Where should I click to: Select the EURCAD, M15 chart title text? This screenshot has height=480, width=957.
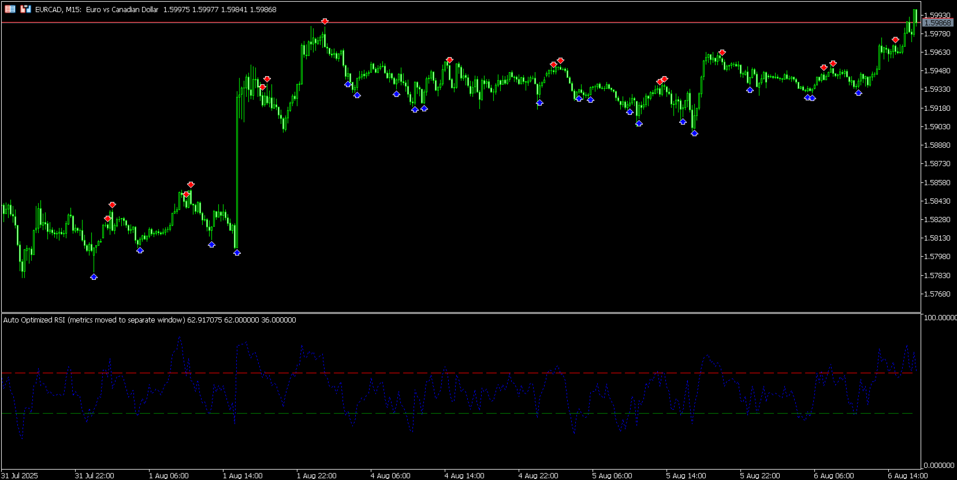tap(58, 10)
